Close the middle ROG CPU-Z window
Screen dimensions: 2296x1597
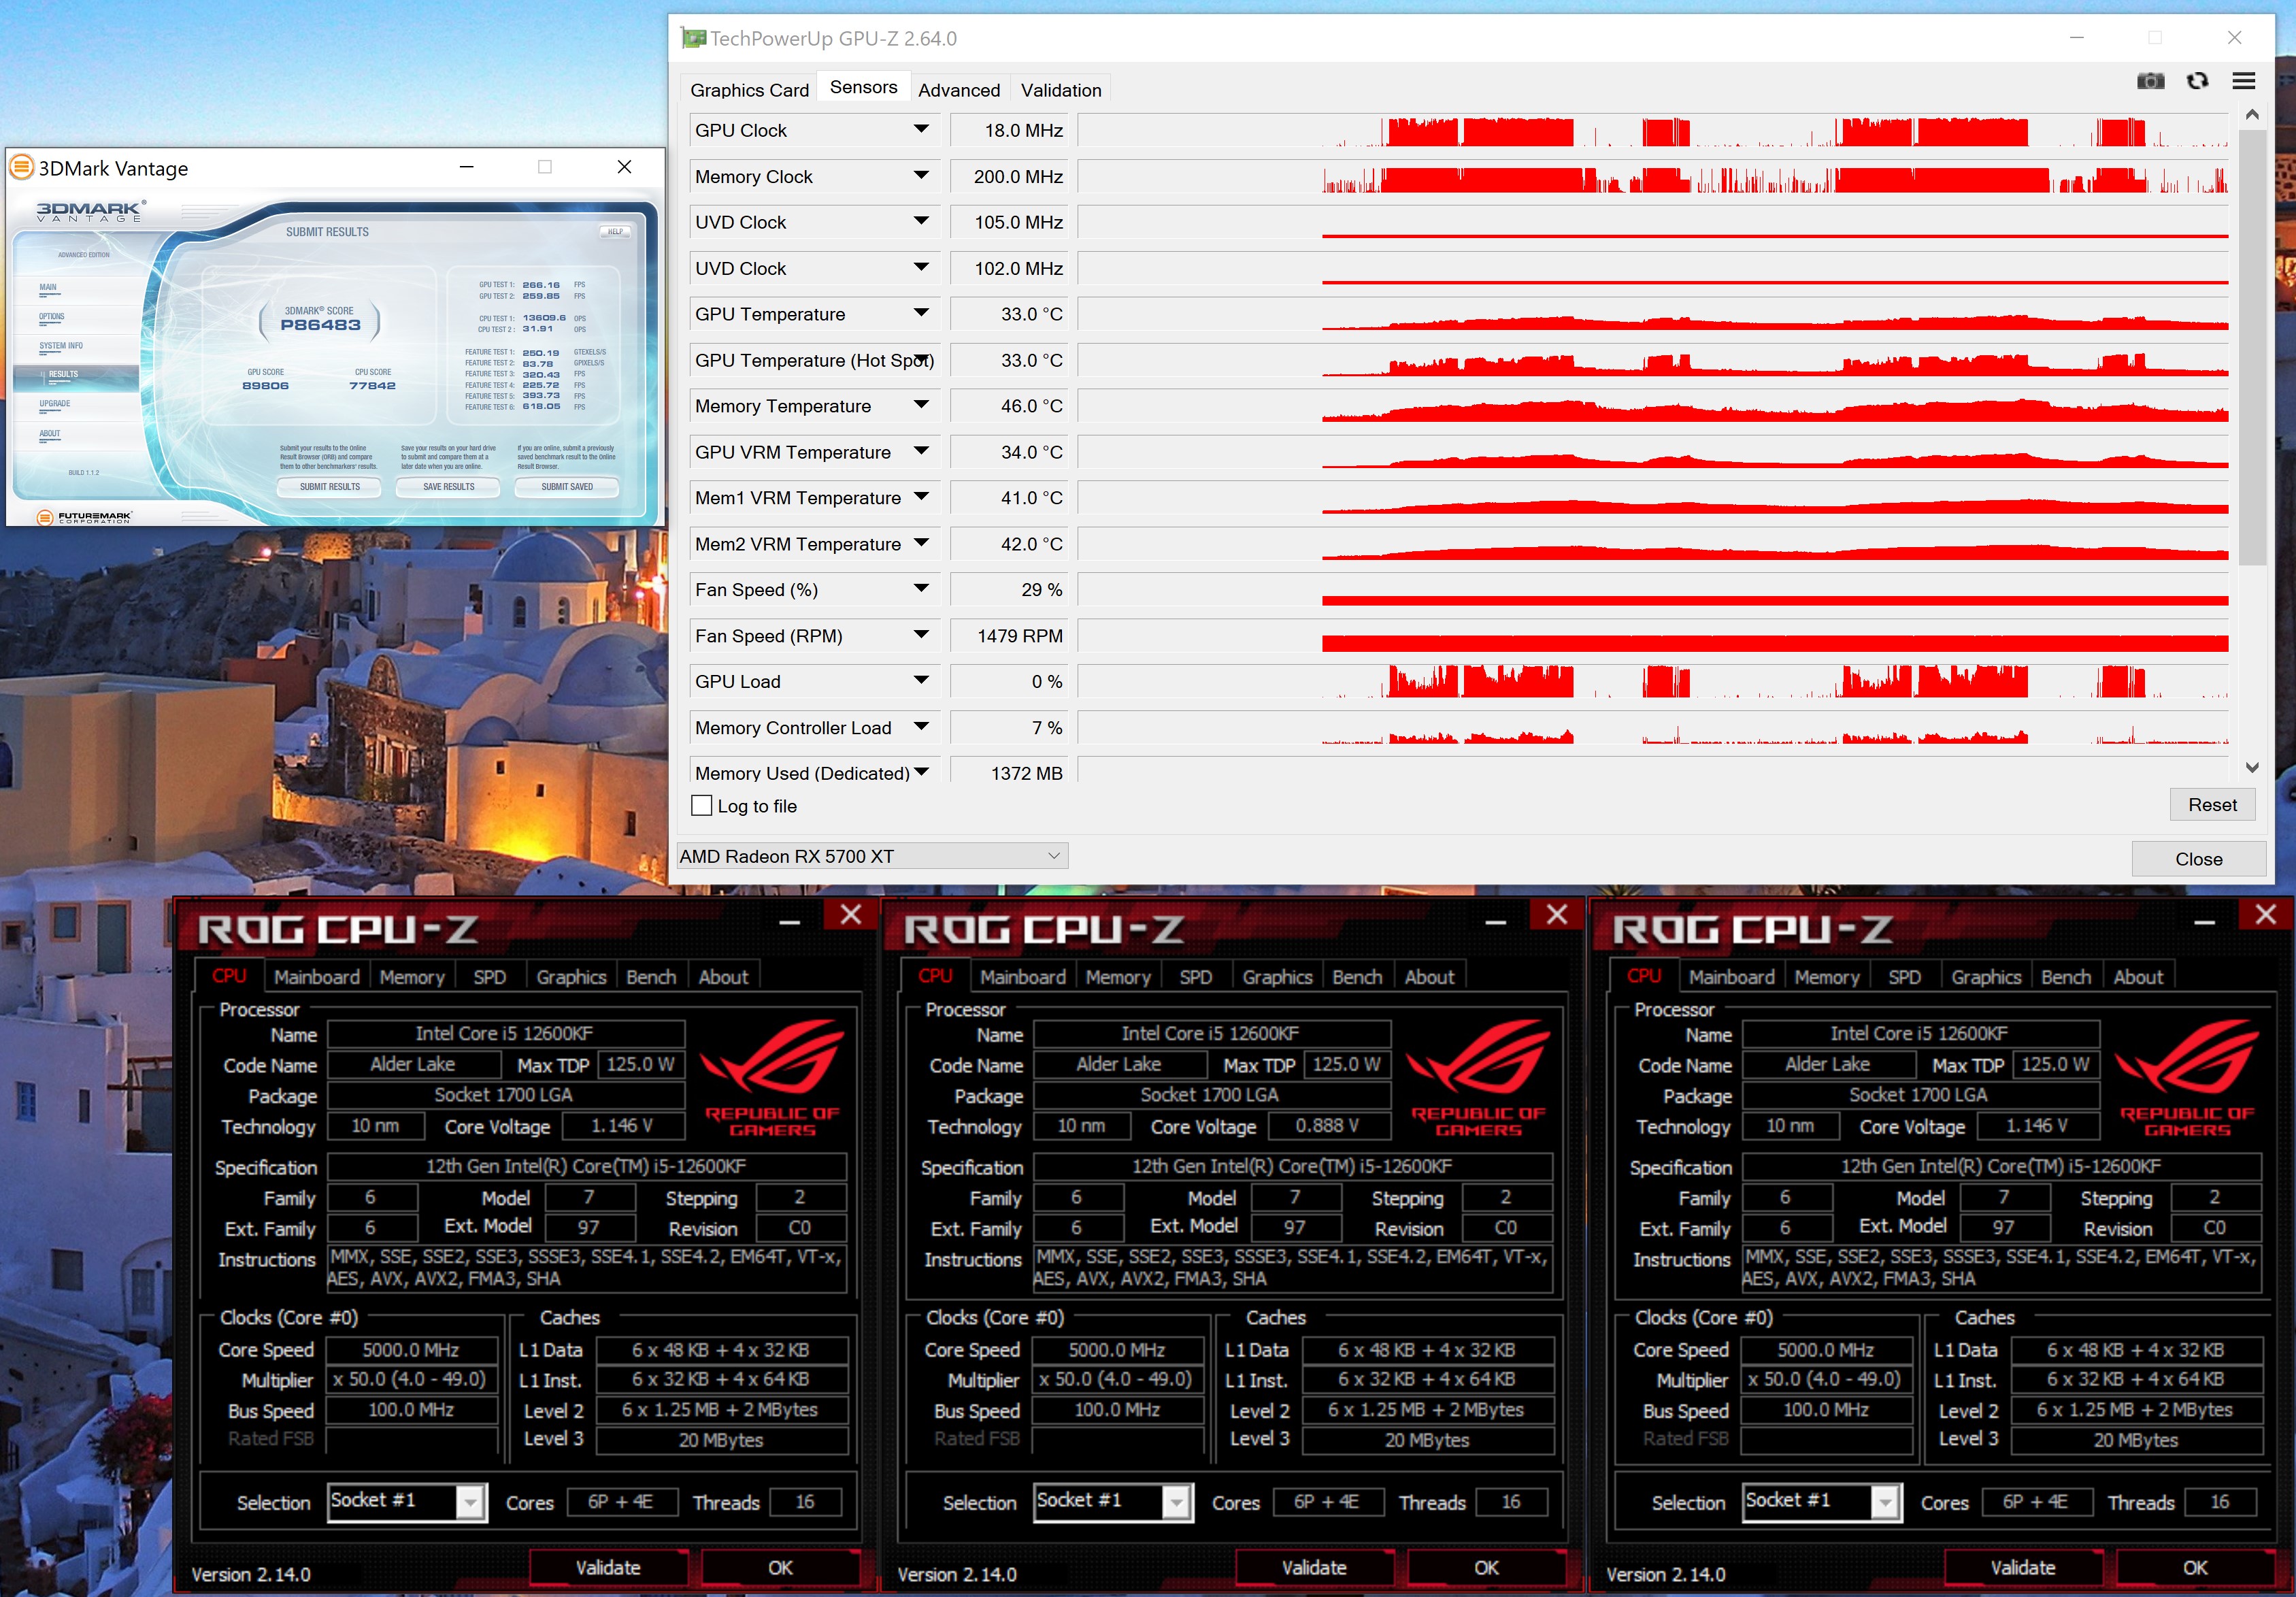click(1557, 915)
